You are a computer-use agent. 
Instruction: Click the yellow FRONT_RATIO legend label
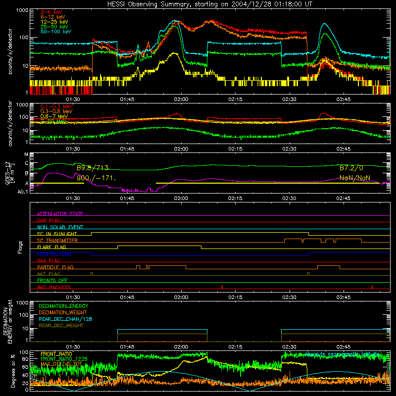tap(56, 354)
